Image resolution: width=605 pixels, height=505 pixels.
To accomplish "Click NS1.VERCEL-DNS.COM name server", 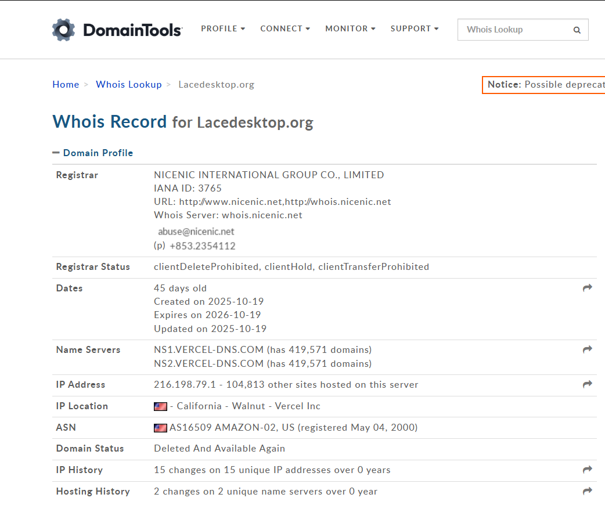I will [x=209, y=349].
